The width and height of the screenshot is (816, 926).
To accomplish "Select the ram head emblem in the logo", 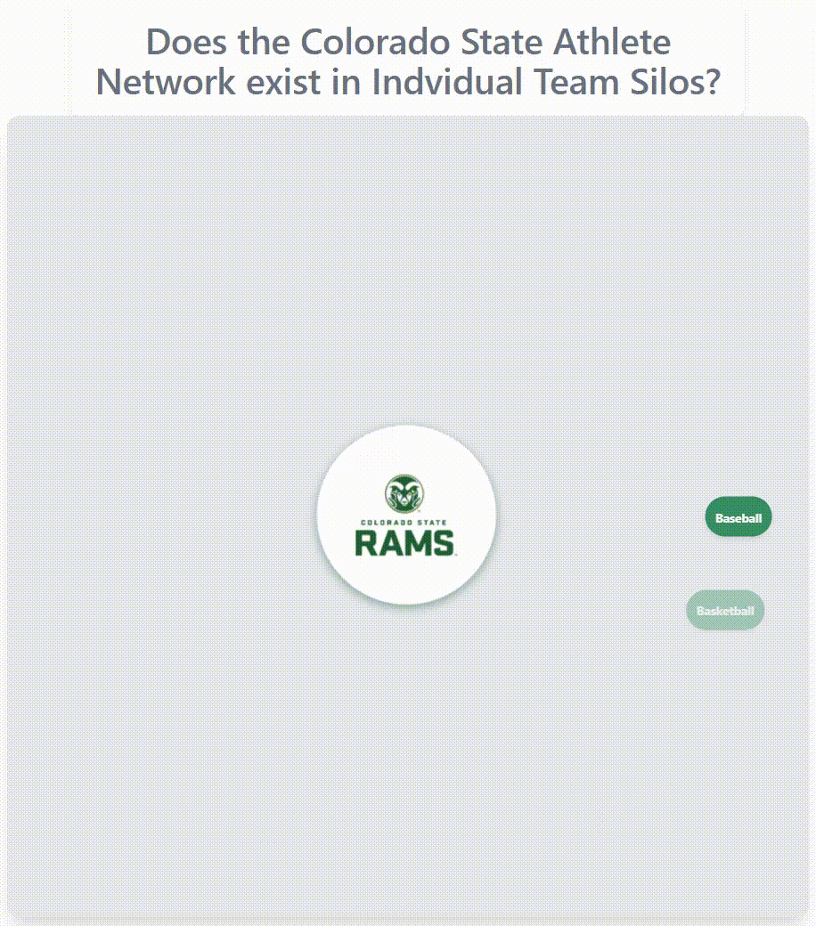I will [x=405, y=491].
